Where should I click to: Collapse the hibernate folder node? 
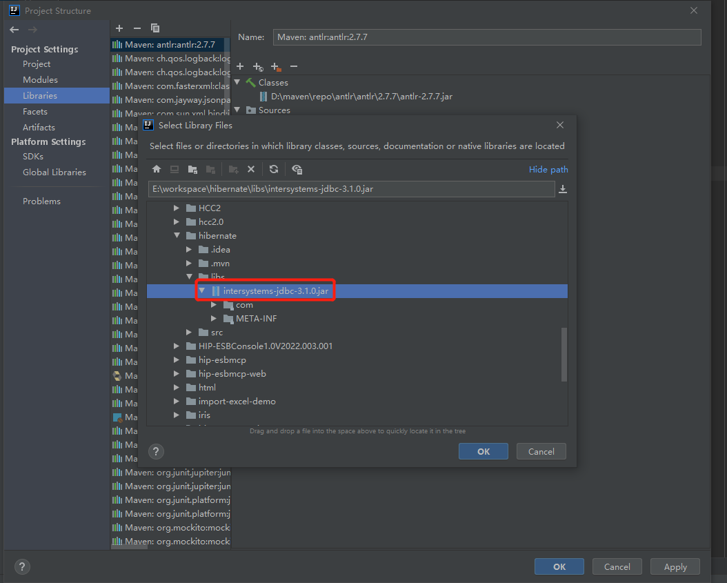pyautogui.click(x=177, y=235)
